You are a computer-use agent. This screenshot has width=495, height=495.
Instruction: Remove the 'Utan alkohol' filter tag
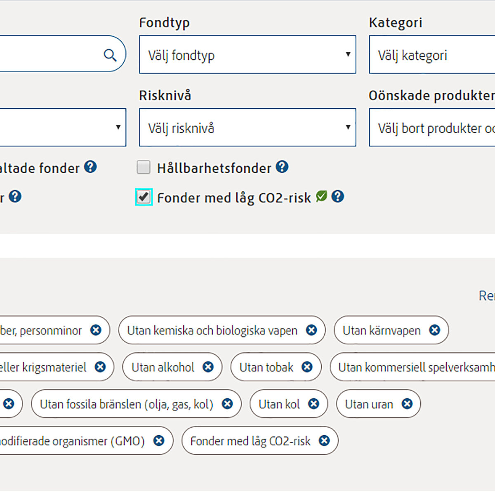point(208,367)
